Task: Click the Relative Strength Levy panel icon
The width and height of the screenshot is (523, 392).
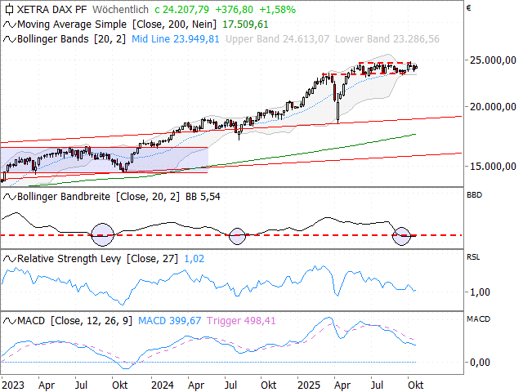Action: [9, 258]
